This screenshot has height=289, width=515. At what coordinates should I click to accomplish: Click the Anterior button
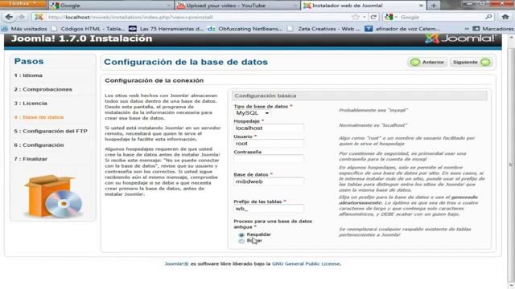pyautogui.click(x=427, y=62)
